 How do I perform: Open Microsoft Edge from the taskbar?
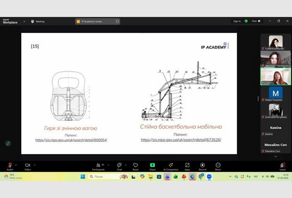[192, 176]
